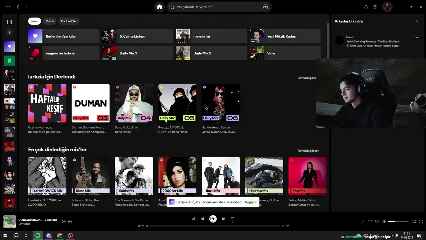Toggle play/pause button

point(213,219)
